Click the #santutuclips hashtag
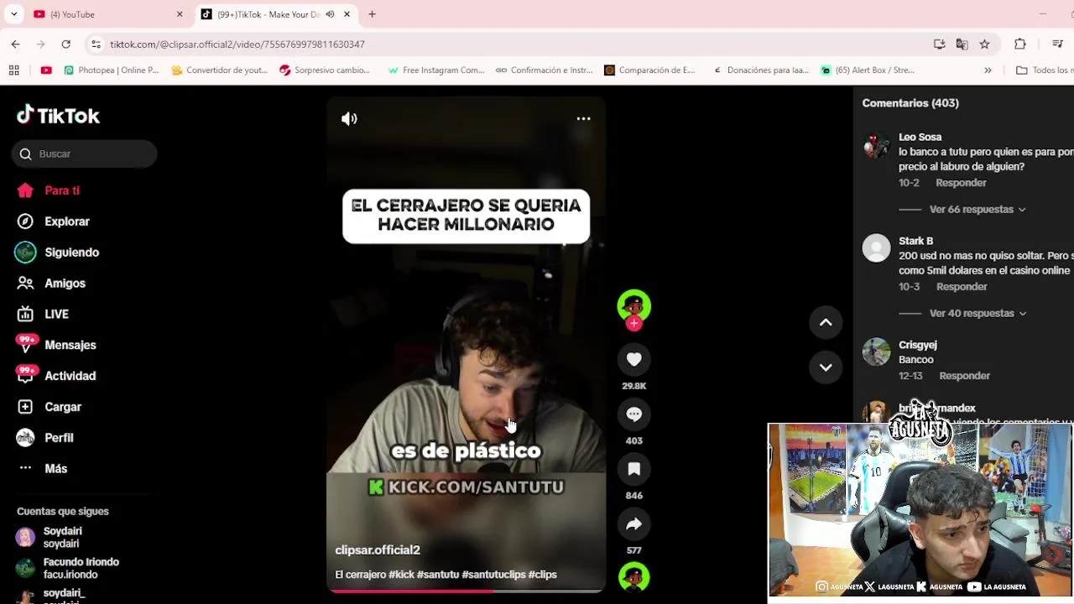The width and height of the screenshot is (1074, 604). pos(493,575)
